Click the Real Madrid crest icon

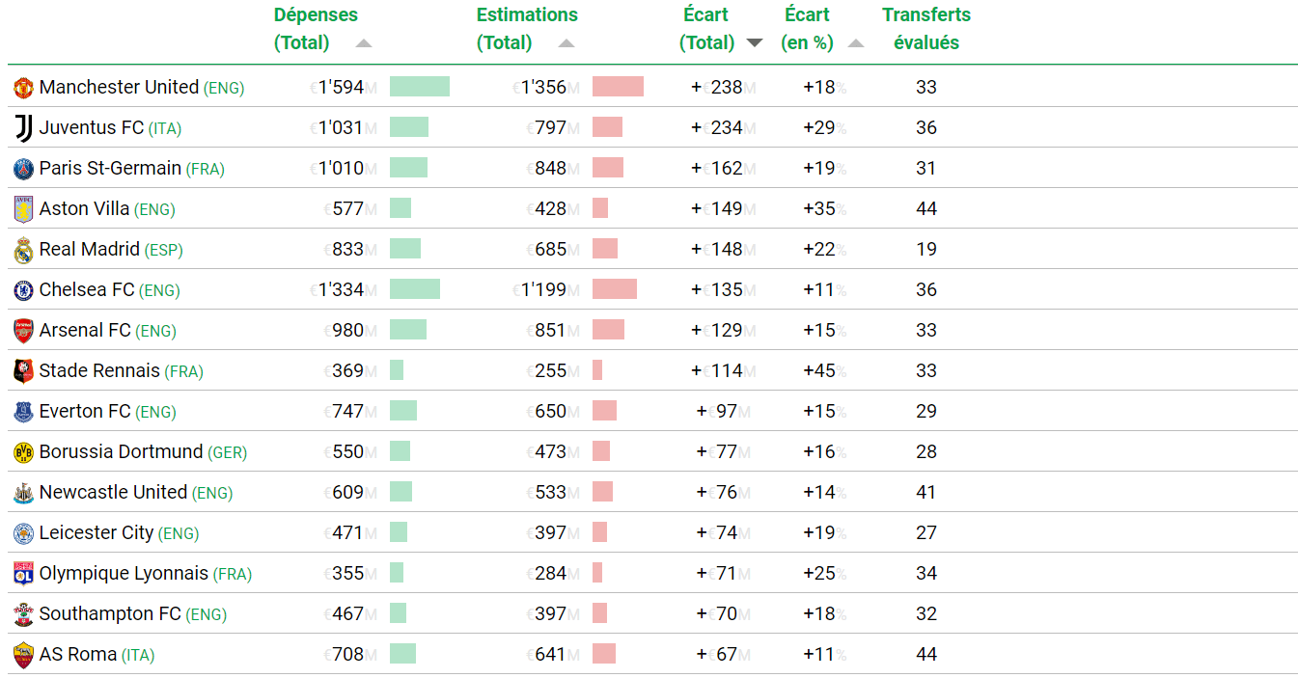tap(23, 250)
